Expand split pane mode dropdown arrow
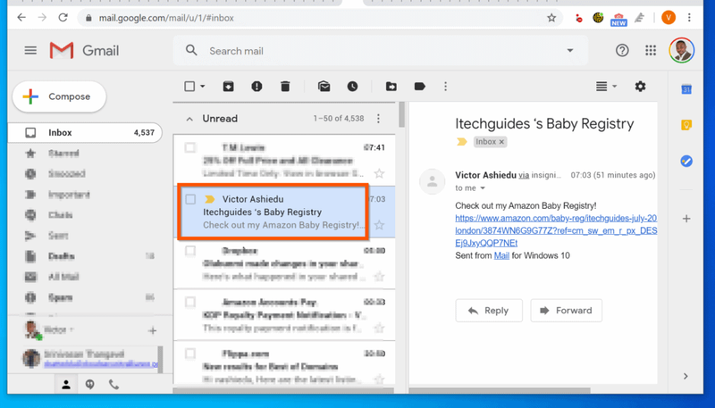 point(614,86)
